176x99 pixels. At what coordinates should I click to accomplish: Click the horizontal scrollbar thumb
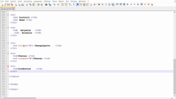20,98
